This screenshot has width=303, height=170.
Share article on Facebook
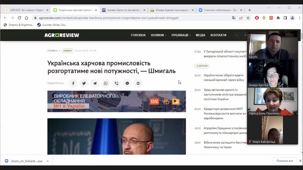(73, 83)
